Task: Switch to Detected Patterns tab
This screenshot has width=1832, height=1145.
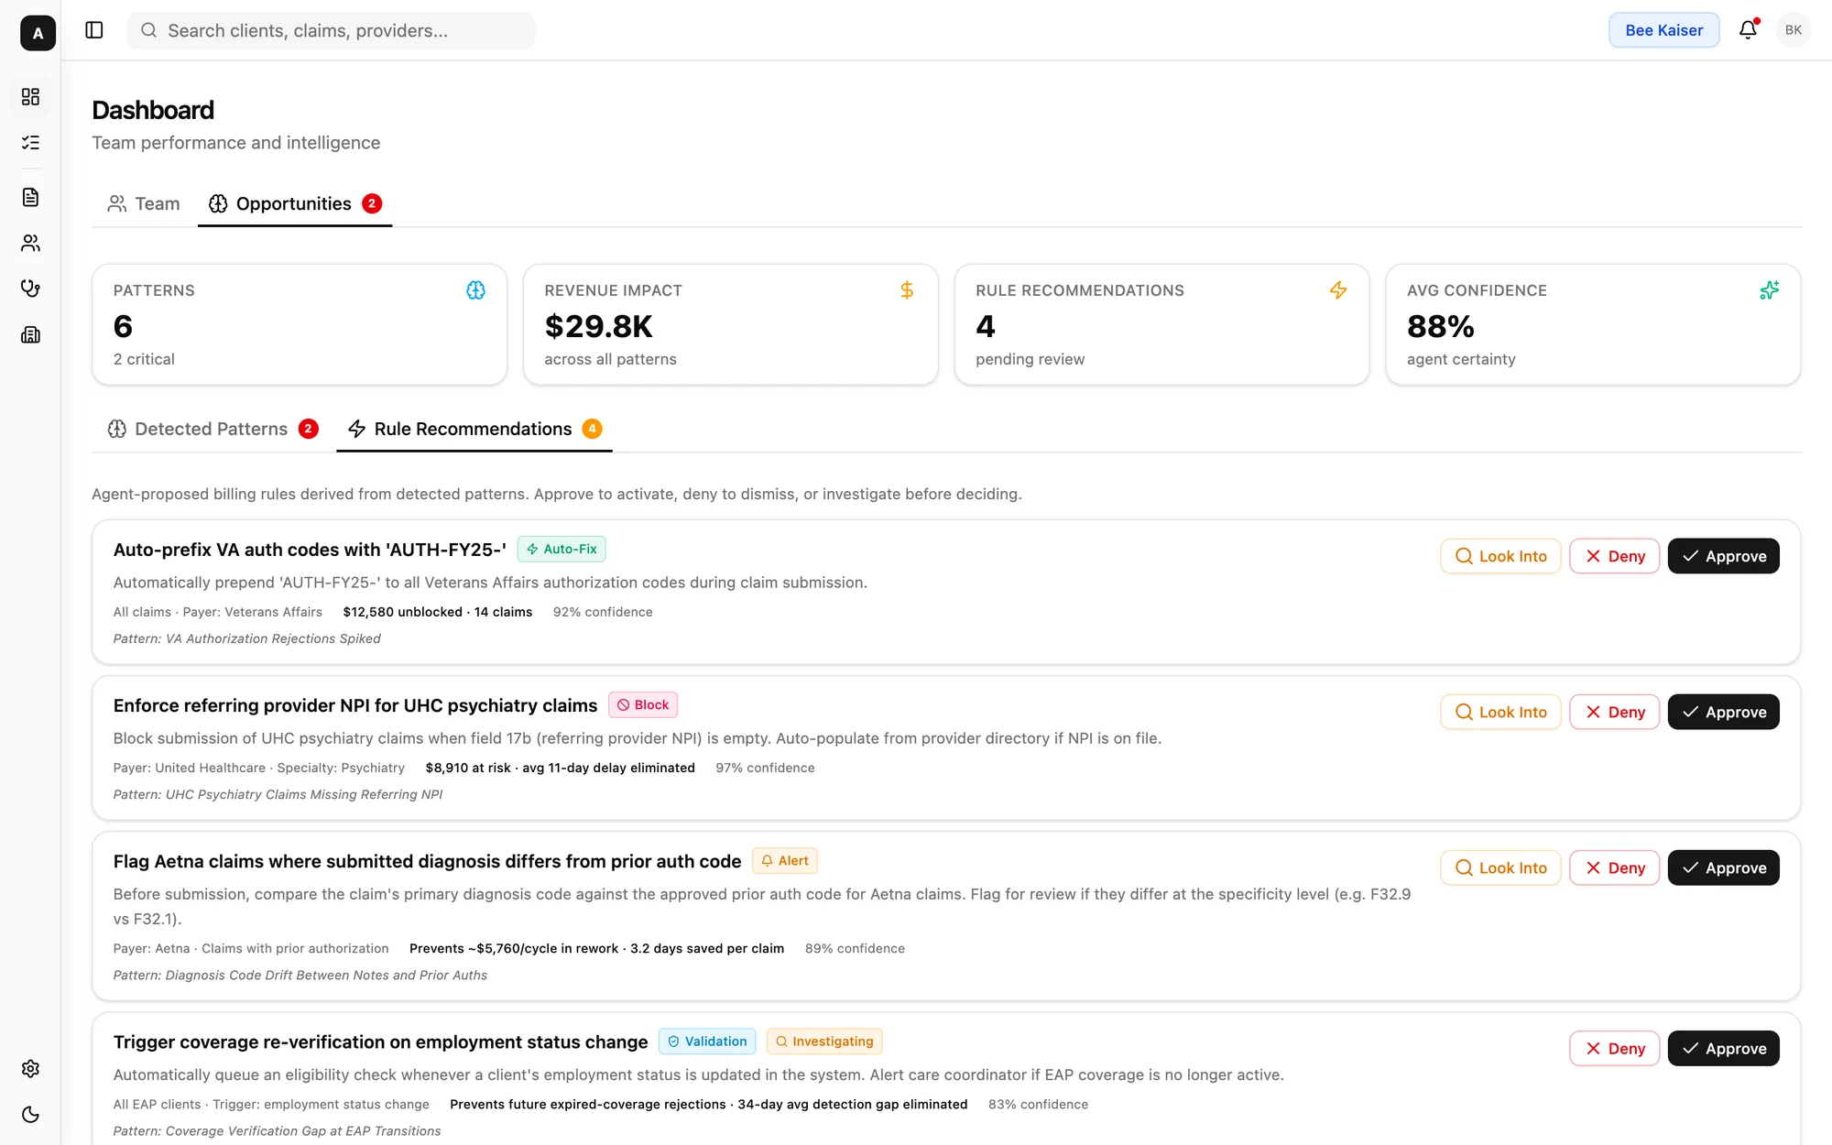Action: click(213, 429)
